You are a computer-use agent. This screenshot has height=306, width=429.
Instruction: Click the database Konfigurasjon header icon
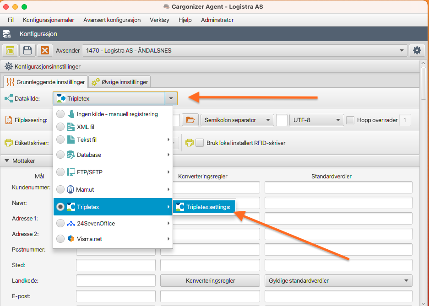(x=6, y=34)
